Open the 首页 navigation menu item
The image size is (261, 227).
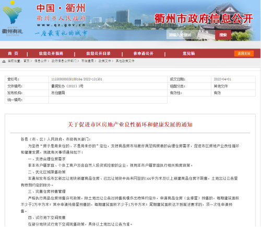pos(13,53)
